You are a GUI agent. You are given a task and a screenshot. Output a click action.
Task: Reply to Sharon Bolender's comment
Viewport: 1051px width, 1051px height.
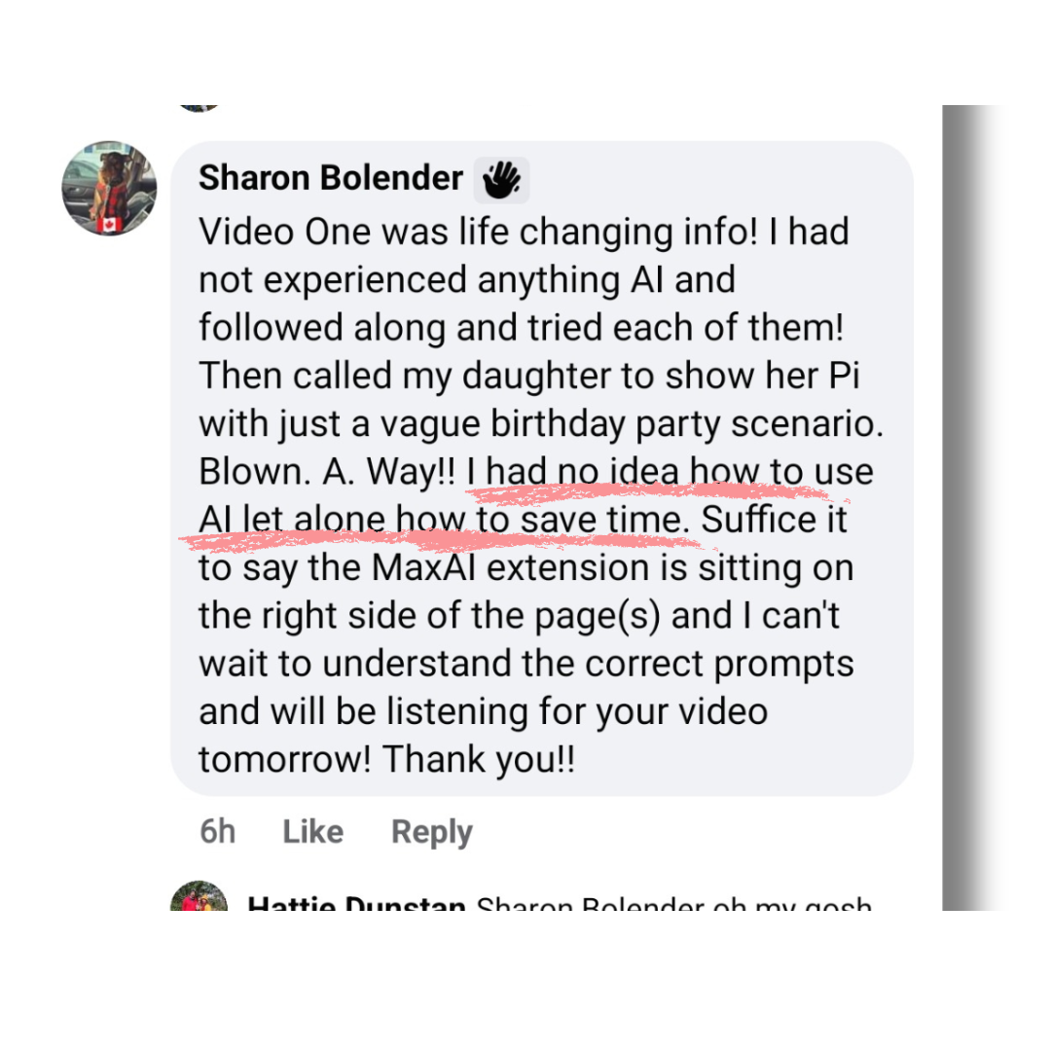(x=431, y=832)
